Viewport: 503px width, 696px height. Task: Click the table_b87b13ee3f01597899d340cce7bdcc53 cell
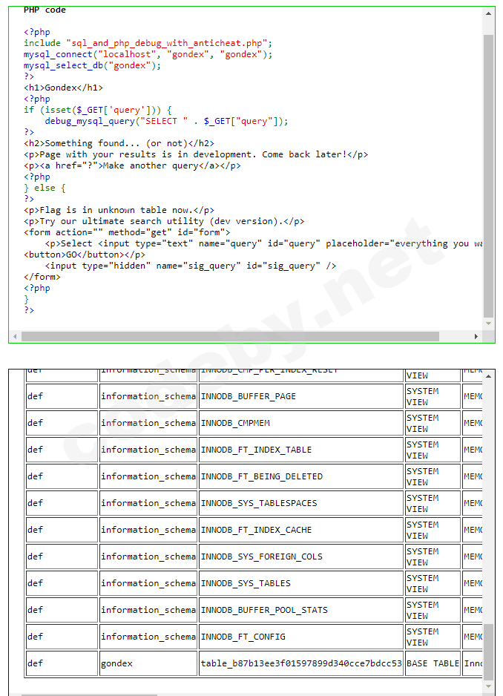click(301, 663)
